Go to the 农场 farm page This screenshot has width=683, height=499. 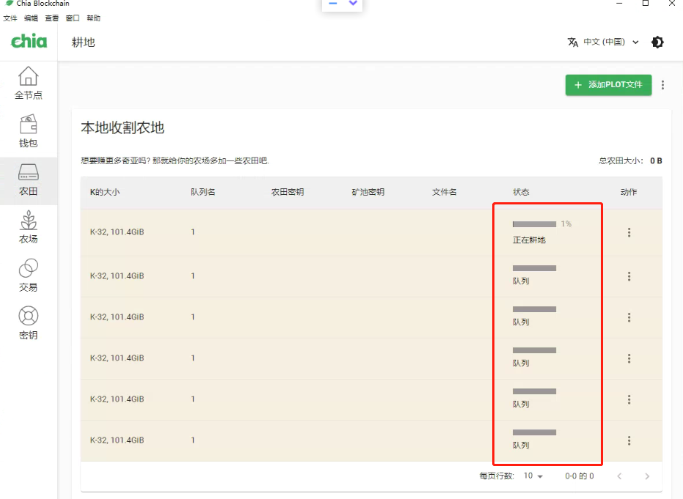[29, 228]
